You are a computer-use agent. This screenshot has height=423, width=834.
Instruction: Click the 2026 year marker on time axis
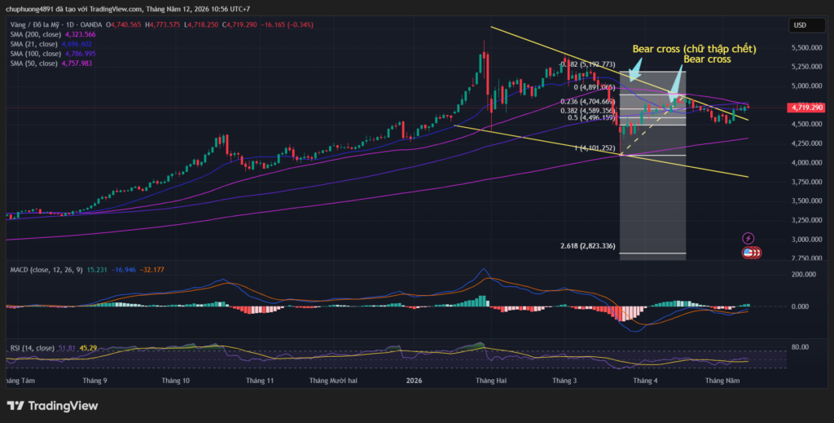(x=414, y=381)
